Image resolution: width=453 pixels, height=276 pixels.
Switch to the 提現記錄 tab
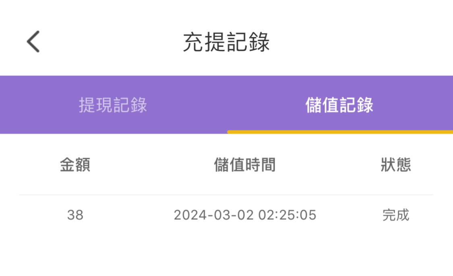click(113, 105)
